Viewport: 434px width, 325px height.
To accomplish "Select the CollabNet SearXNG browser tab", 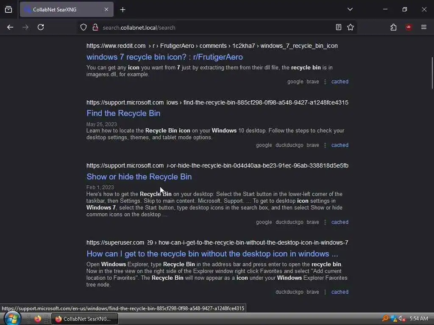I will [x=67, y=9].
